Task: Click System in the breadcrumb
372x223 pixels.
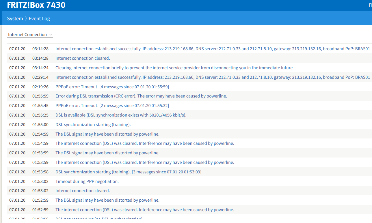Action: (15, 18)
